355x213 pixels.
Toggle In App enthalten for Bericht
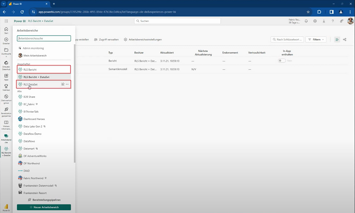pyautogui.click(x=282, y=60)
